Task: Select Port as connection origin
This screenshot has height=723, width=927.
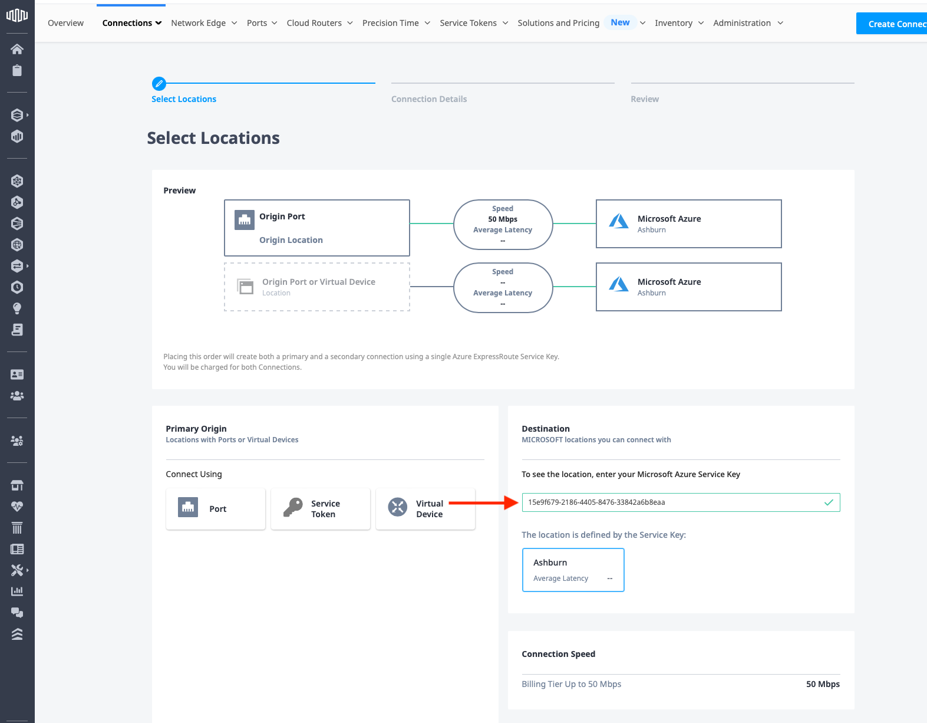Action: coord(216,509)
